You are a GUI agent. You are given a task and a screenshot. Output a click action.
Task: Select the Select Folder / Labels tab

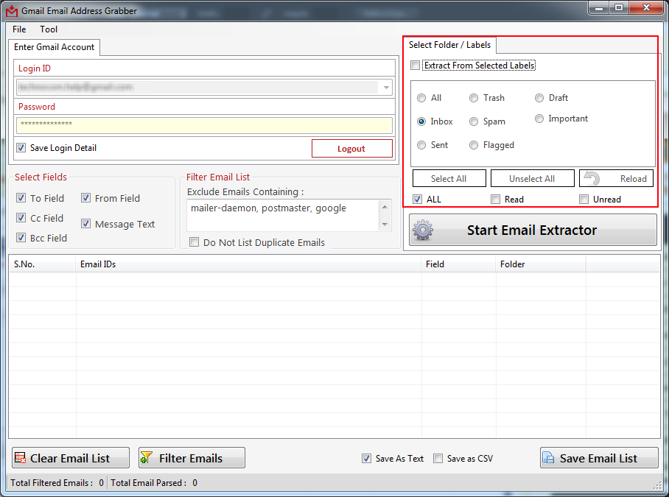pos(449,45)
